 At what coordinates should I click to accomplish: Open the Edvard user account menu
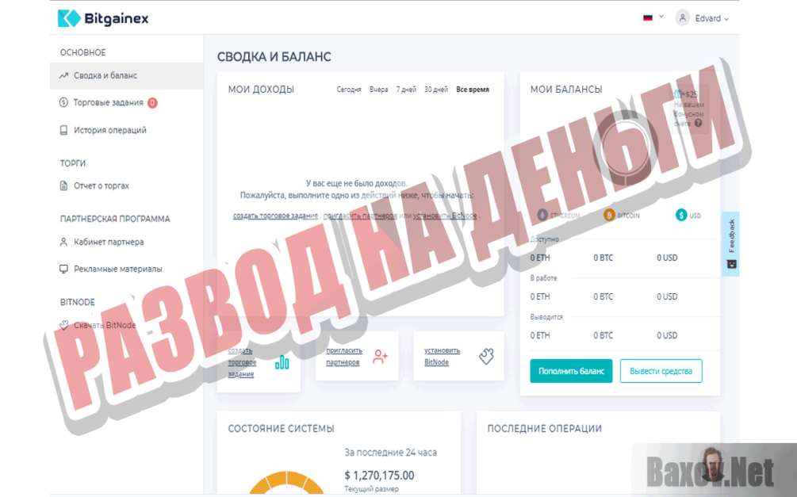click(x=711, y=18)
